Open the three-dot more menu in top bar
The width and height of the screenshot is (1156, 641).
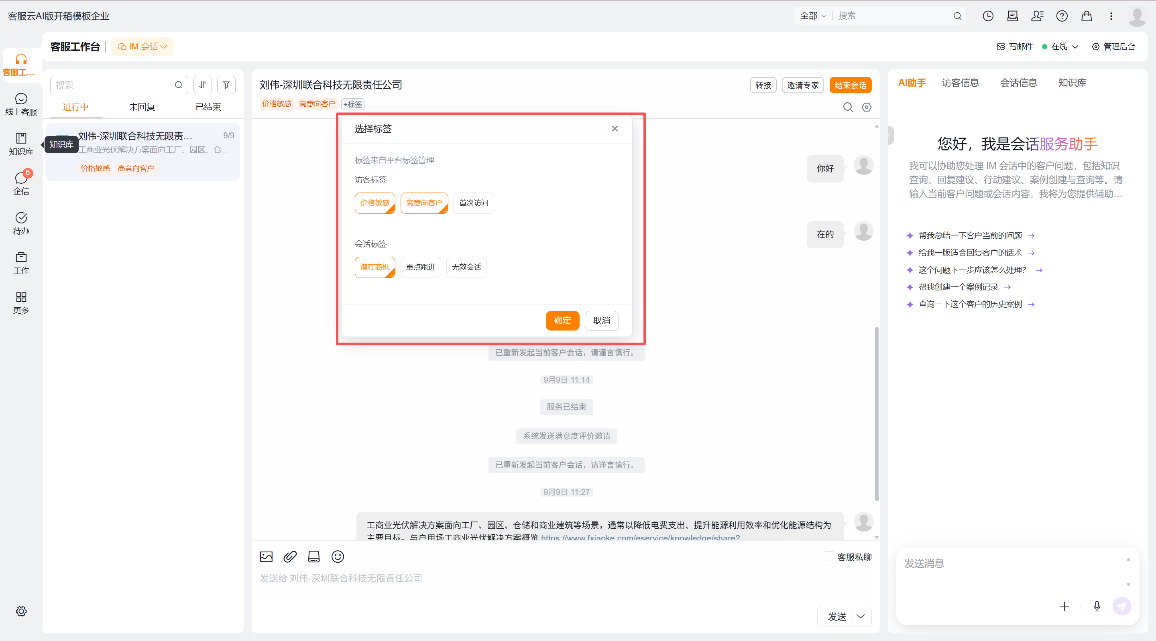tap(1111, 16)
